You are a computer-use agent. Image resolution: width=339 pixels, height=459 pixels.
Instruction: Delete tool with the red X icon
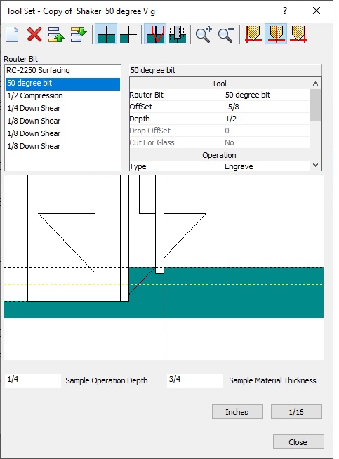tap(34, 34)
